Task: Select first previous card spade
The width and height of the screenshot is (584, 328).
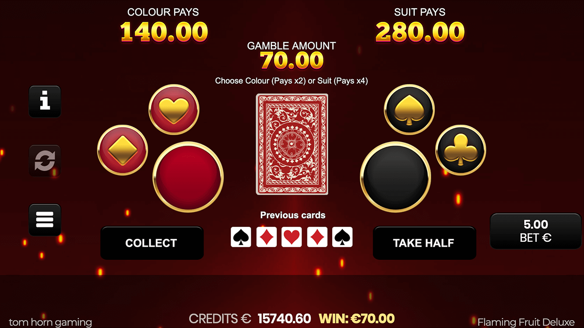Action: point(241,237)
